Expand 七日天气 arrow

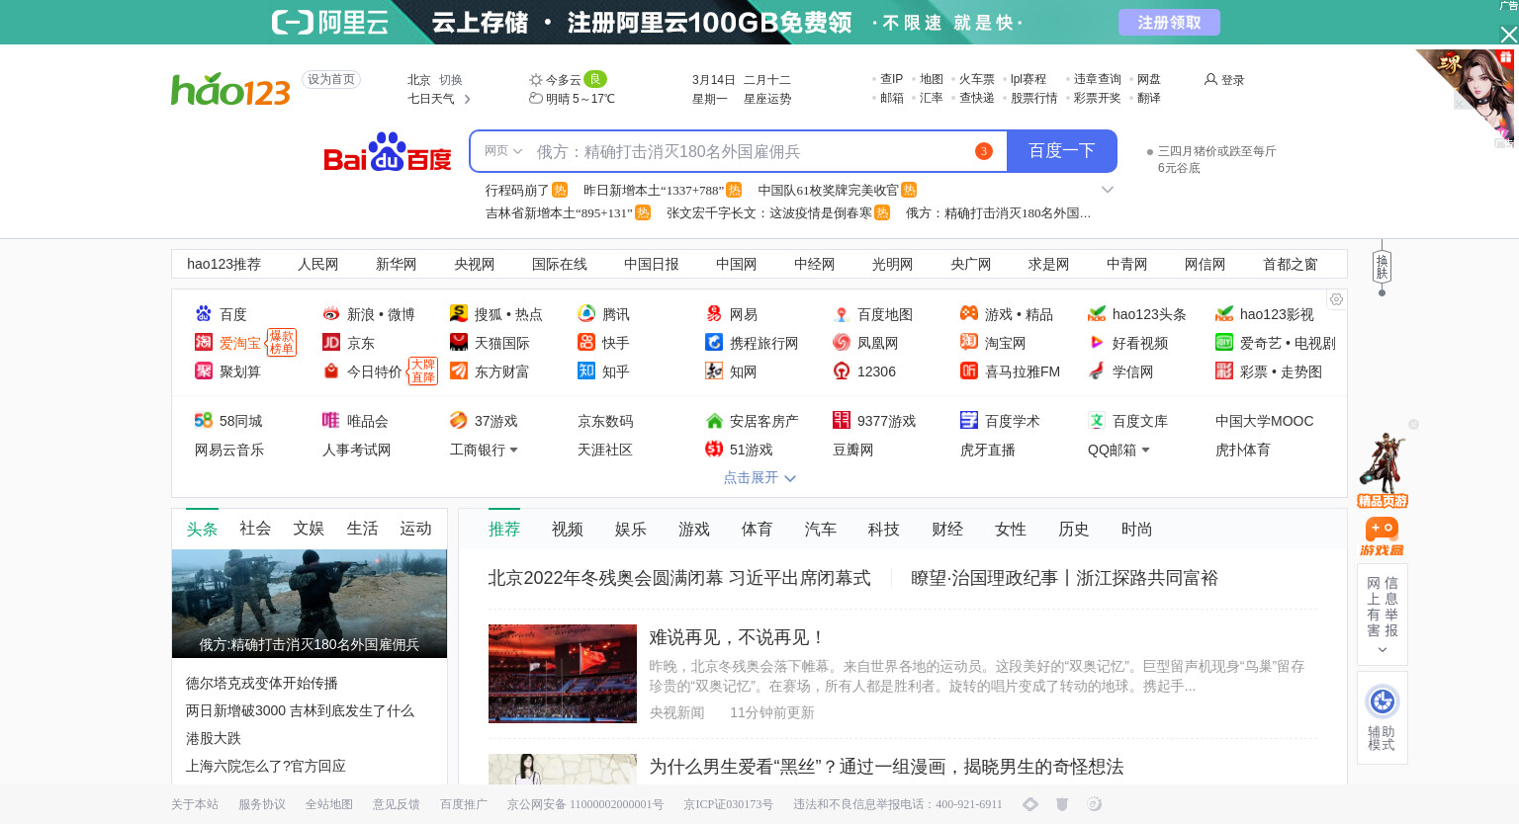point(467,99)
